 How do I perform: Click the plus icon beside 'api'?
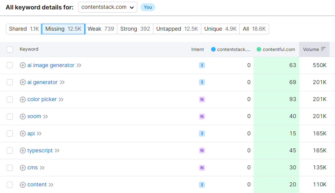(23, 134)
